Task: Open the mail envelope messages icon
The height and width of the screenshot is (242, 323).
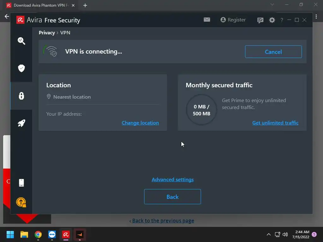Action: (x=207, y=20)
